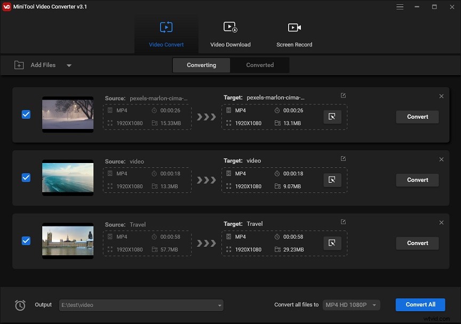
Task: Uncheck the video file in the middle row
Action: [x=26, y=177]
